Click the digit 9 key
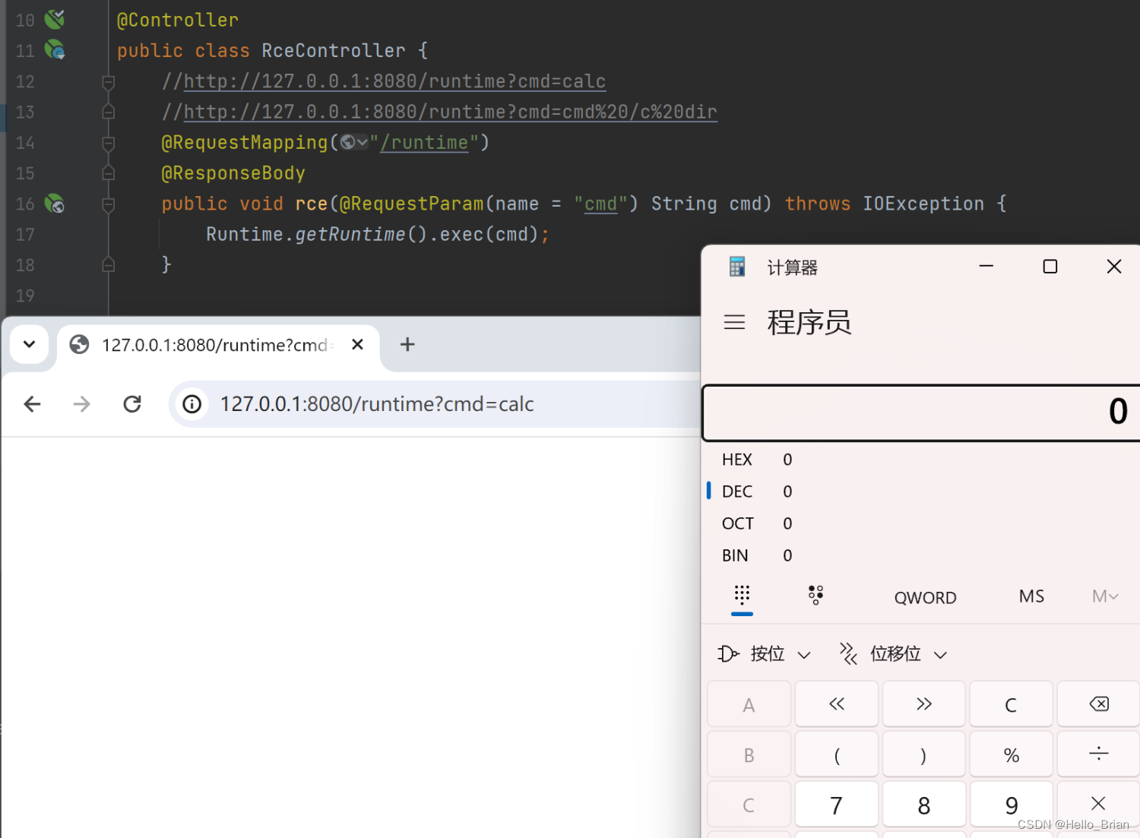Image resolution: width=1140 pixels, height=838 pixels. point(1012,805)
